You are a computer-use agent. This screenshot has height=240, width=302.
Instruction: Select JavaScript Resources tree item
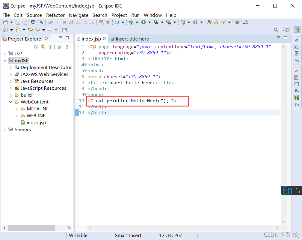[40, 88]
